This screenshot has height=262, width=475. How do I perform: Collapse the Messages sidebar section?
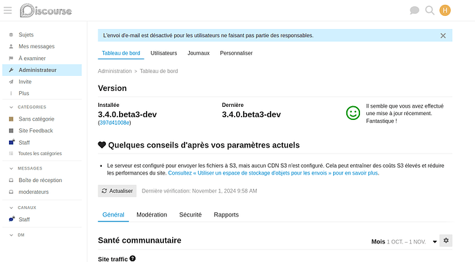click(x=25, y=168)
